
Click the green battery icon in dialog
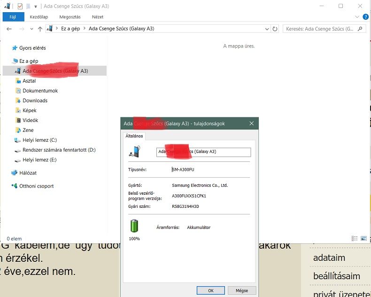coord(134,226)
